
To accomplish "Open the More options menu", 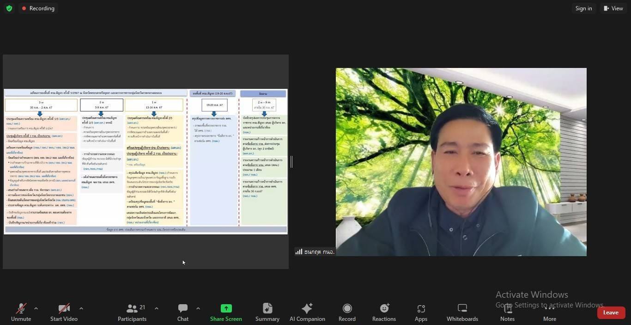I will point(550,313).
